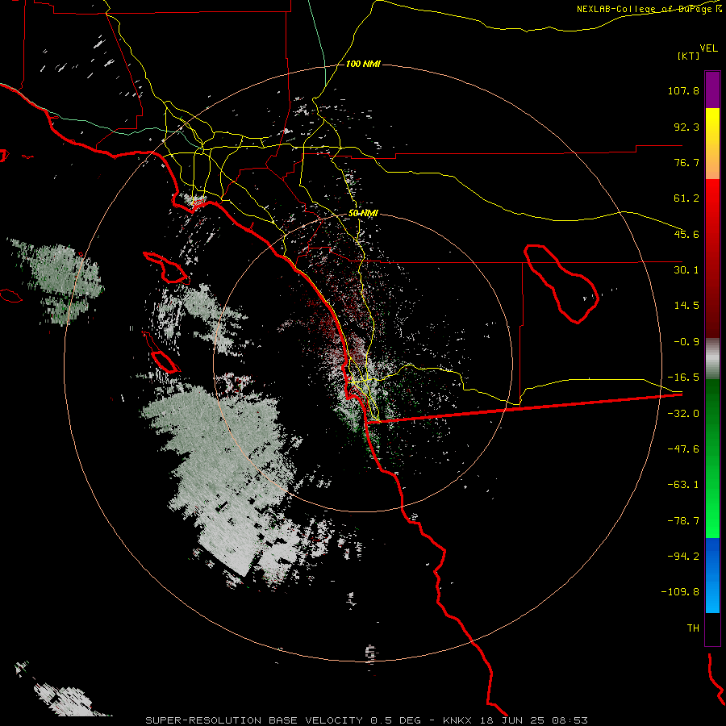Image resolution: width=726 pixels, height=726 pixels.
Task: Click the -109.8 velocity scale value
Action: 680,592
